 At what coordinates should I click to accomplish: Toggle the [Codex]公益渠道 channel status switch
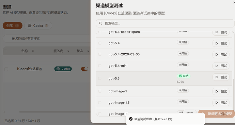pos(85,69)
